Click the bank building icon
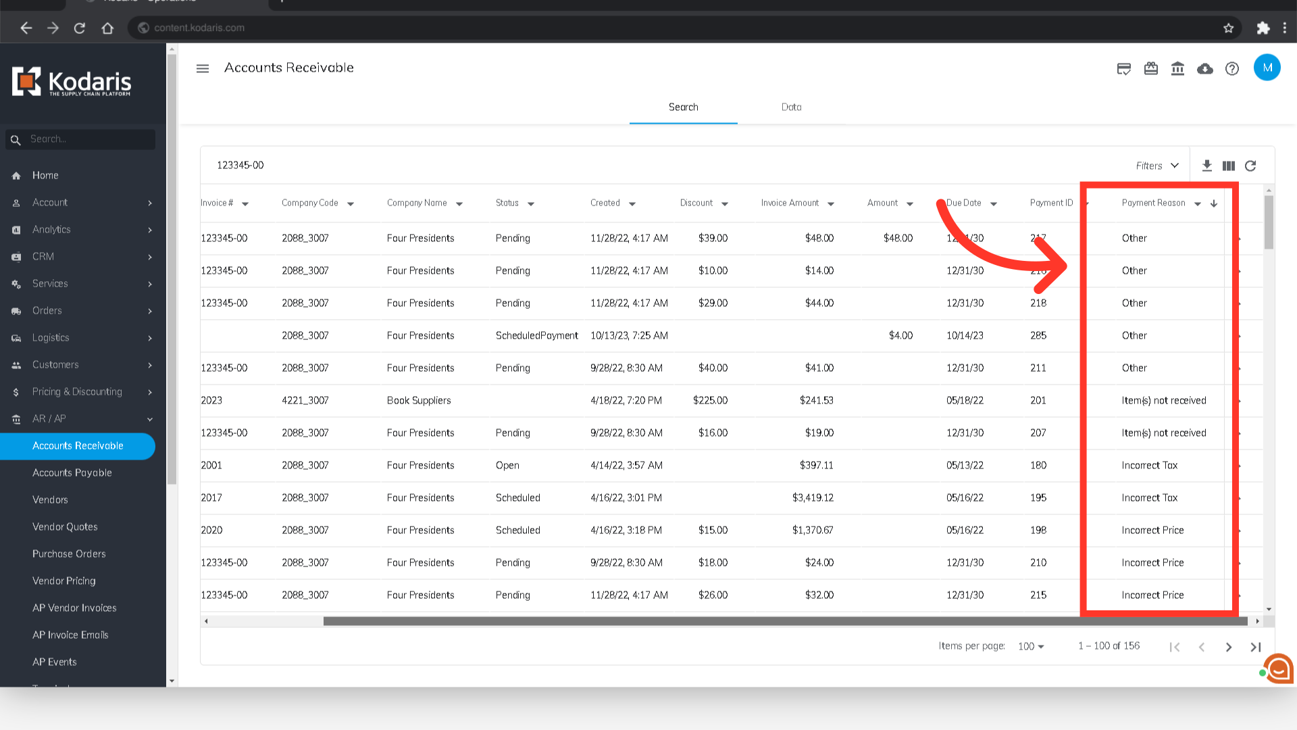 click(x=1177, y=68)
